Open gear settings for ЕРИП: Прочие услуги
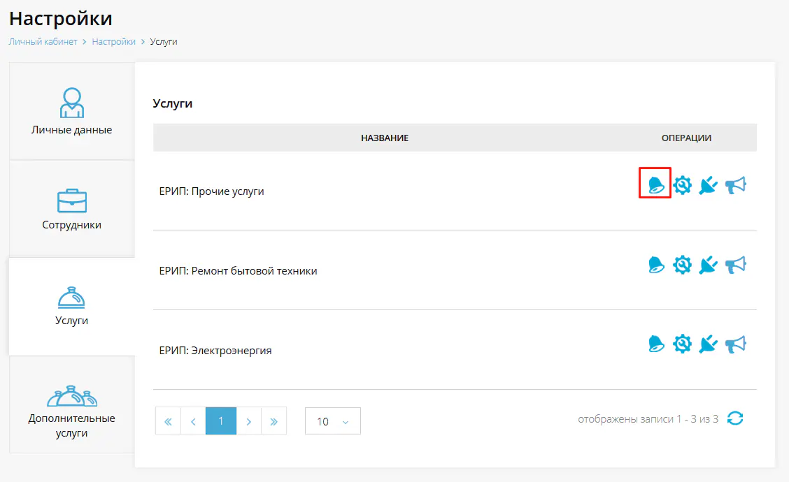789x482 pixels. pyautogui.click(x=682, y=184)
